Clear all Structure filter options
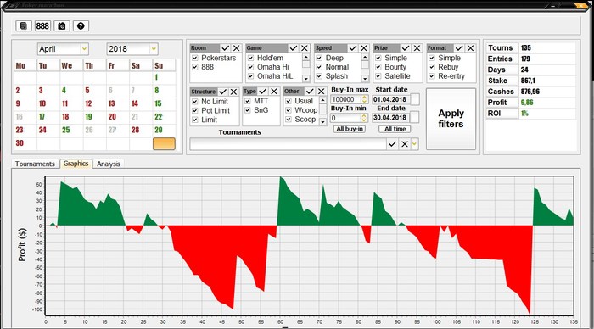The height and width of the screenshot is (329, 594). pyautogui.click(x=233, y=92)
